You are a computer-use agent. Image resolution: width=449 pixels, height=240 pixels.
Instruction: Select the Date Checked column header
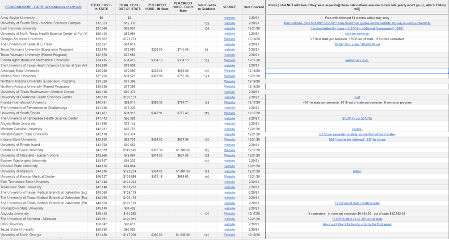coord(254,7)
